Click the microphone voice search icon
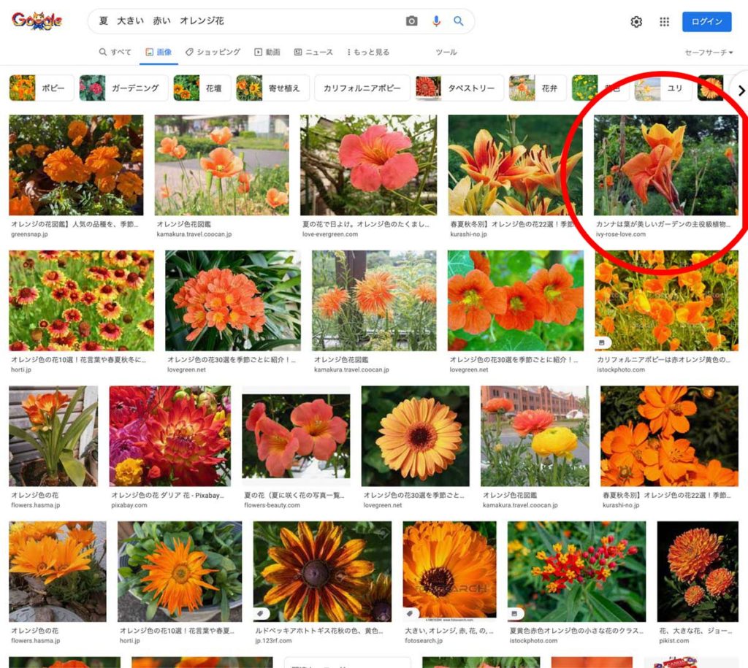 tap(436, 21)
